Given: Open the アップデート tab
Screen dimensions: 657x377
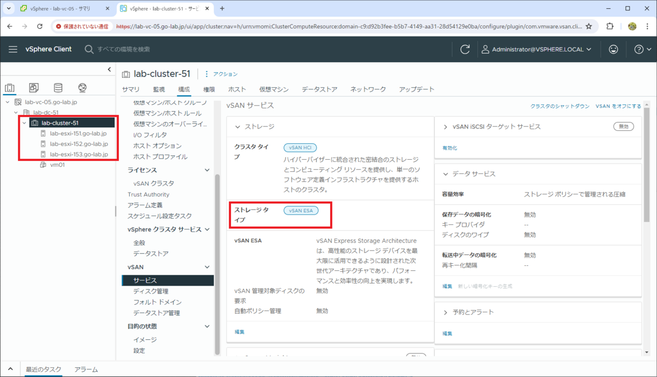Looking at the screenshot, I should click(x=417, y=89).
